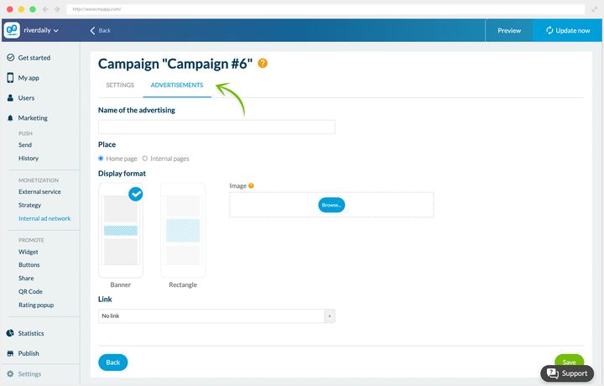Click the Update now button

568,30
